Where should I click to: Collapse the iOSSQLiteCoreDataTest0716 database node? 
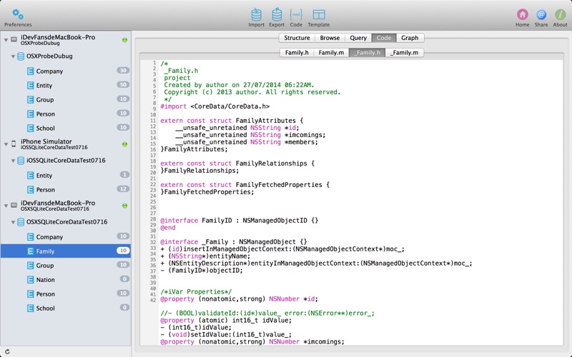[x=13, y=161]
